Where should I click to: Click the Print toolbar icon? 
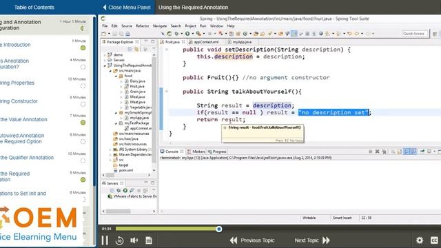coord(128,34)
